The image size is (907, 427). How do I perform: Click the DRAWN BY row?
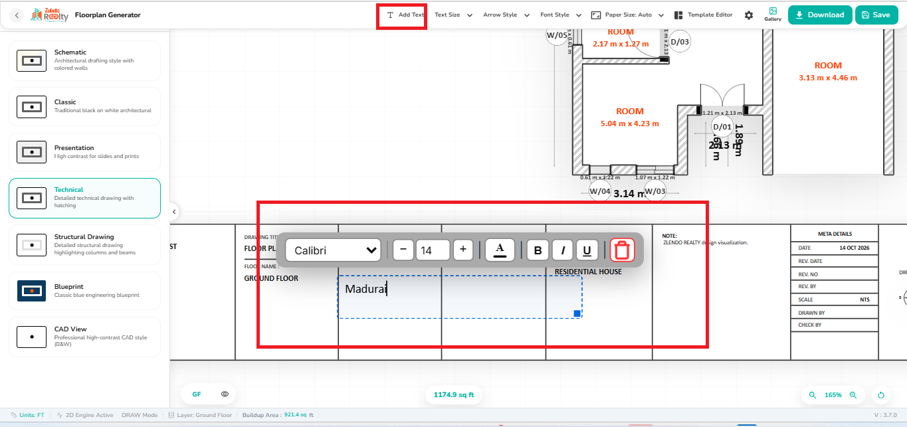point(835,313)
